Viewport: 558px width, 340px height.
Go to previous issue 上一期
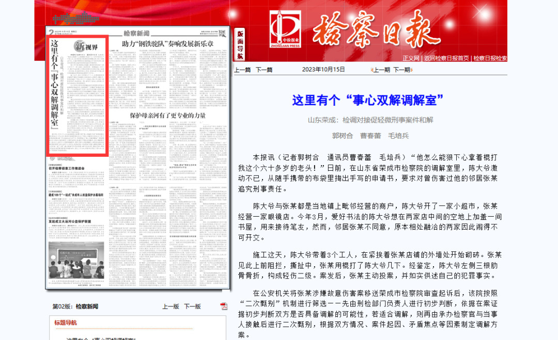click(381, 70)
